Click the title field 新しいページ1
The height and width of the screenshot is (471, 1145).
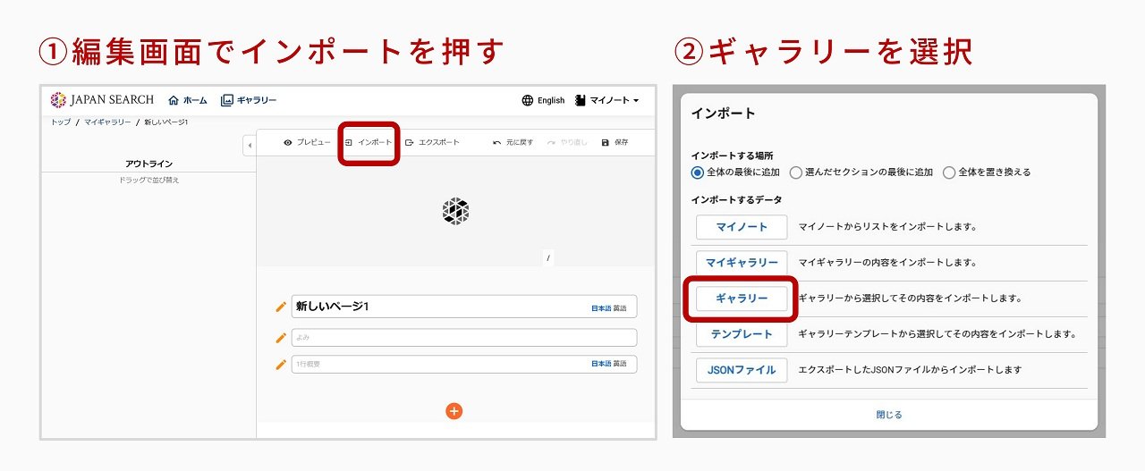[x=438, y=307]
